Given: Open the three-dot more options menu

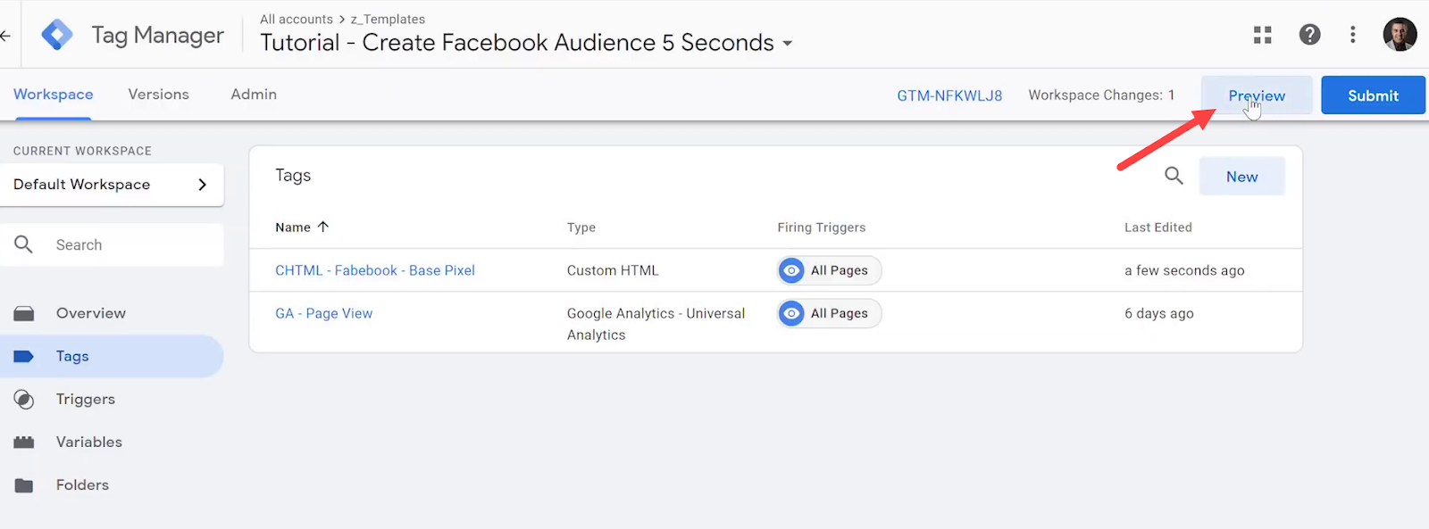Looking at the screenshot, I should point(1353,35).
